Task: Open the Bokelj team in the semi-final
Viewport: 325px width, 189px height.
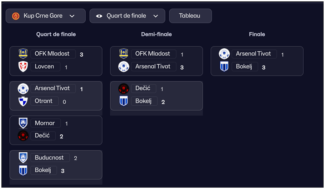Action: (x=144, y=101)
